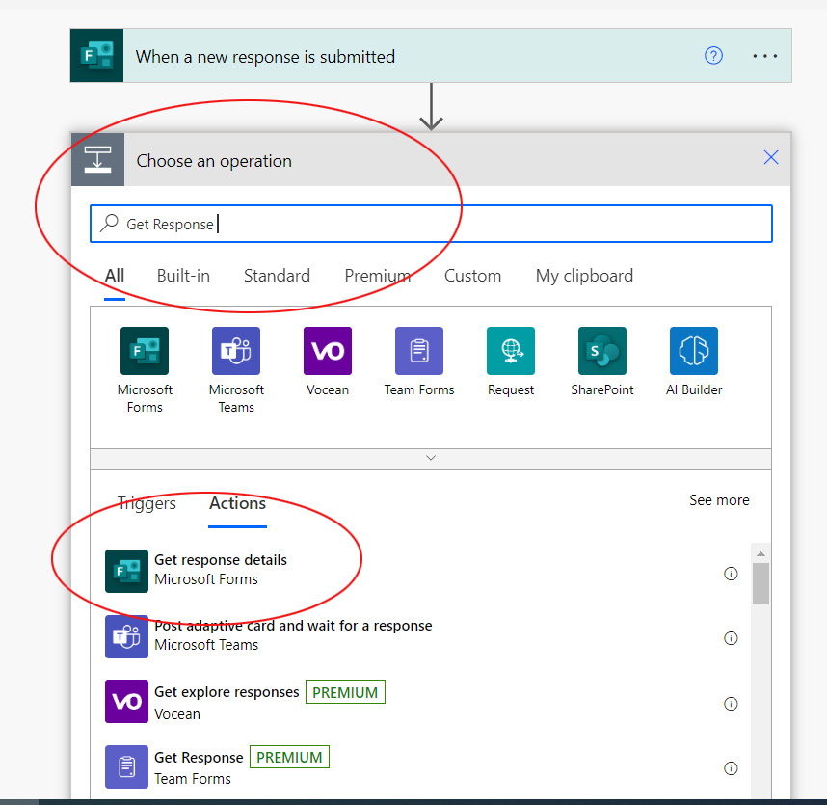Click the PREMIUM badge on Get explore responses
The image size is (827, 805).
pyautogui.click(x=345, y=691)
